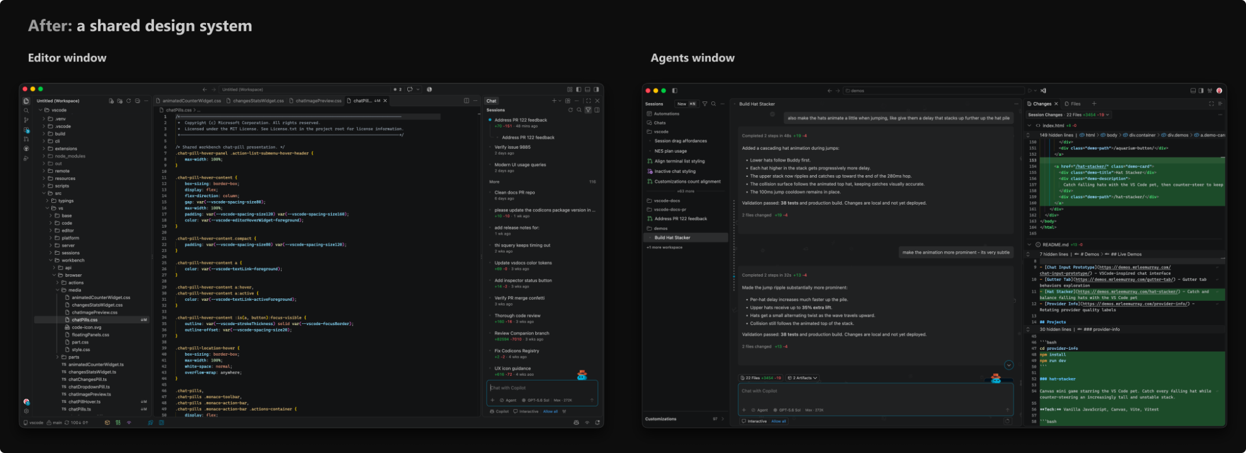Click New File icon in Explorer header
This screenshot has height=453, width=1246.
click(x=111, y=101)
